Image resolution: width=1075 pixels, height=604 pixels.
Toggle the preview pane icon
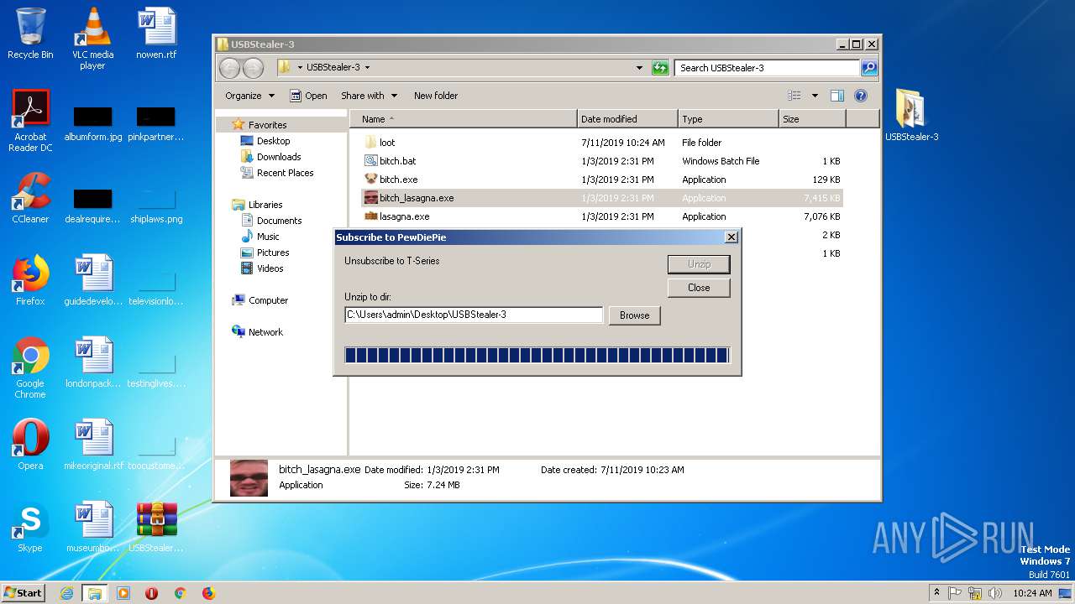(x=836, y=96)
